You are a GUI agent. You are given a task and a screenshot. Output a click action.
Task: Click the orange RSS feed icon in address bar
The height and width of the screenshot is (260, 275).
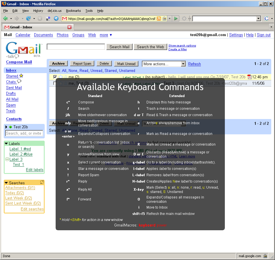pos(159,18)
